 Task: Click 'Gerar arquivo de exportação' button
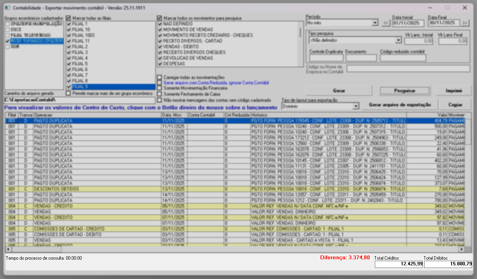pos(400,105)
